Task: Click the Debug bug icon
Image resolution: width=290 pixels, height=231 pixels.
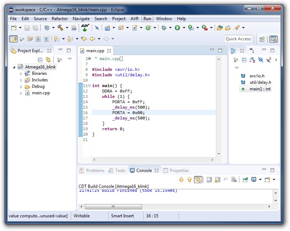Action: [x=164, y=28]
